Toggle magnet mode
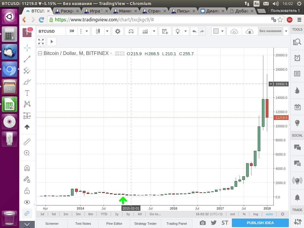 27,168
